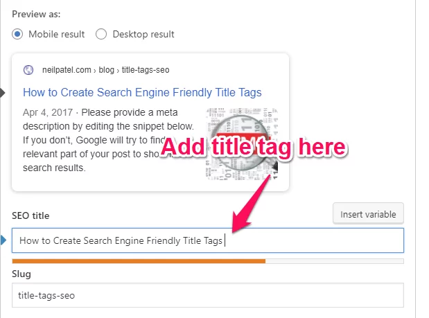Select the Mobile result radio button
The height and width of the screenshot is (318, 429).
click(18, 34)
